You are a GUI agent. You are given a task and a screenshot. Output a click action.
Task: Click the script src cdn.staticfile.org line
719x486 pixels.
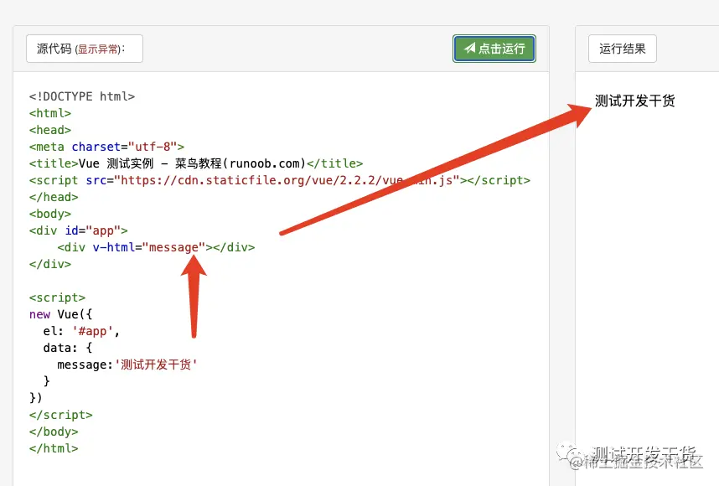pyautogui.click(x=280, y=180)
